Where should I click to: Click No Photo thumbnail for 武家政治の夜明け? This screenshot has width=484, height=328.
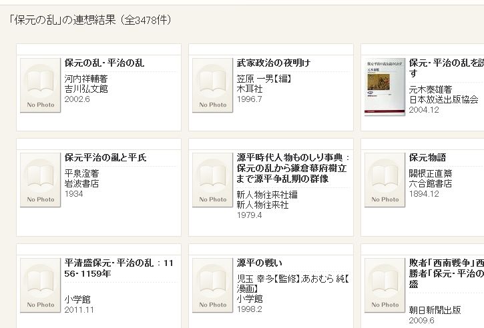[213, 85]
